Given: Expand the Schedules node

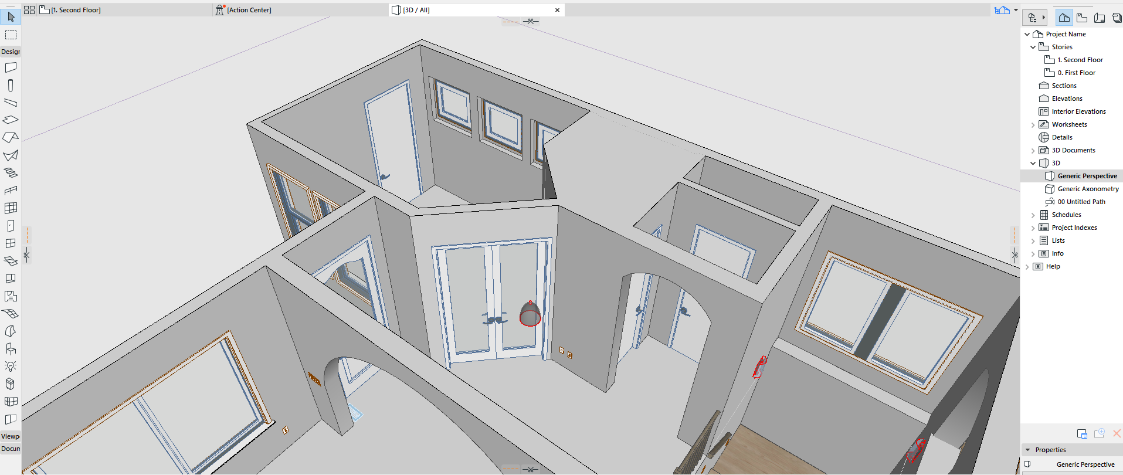Looking at the screenshot, I should 1033,215.
